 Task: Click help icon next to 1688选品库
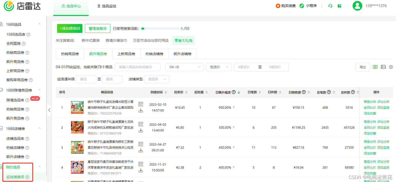click(x=28, y=34)
